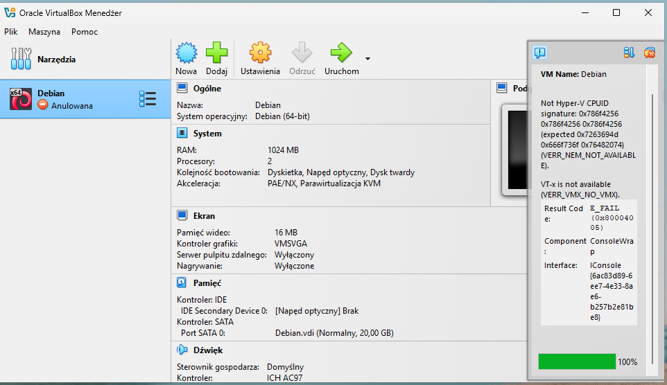Minimize the VirtualBox window

[585, 12]
